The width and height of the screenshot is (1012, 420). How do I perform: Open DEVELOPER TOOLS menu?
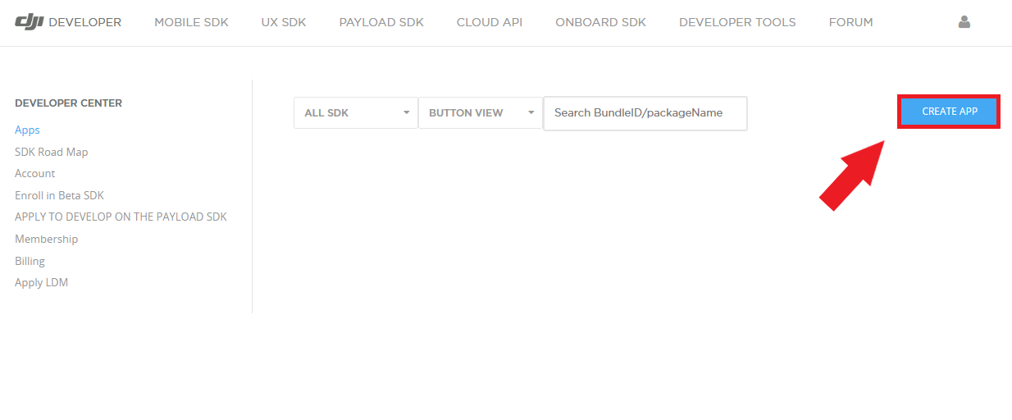click(737, 22)
